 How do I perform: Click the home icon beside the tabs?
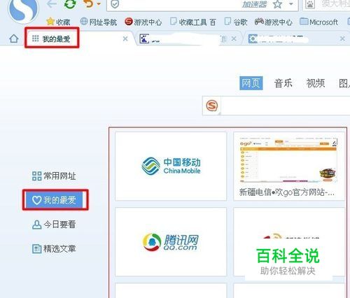(x=14, y=38)
